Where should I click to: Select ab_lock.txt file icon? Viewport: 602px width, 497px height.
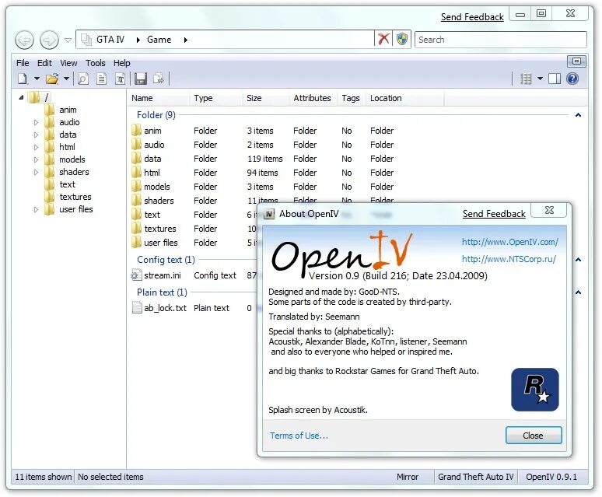tap(136, 308)
